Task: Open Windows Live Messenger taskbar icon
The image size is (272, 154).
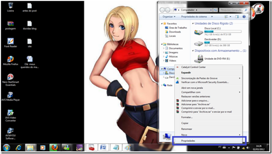Action: pyautogui.click(x=66, y=148)
